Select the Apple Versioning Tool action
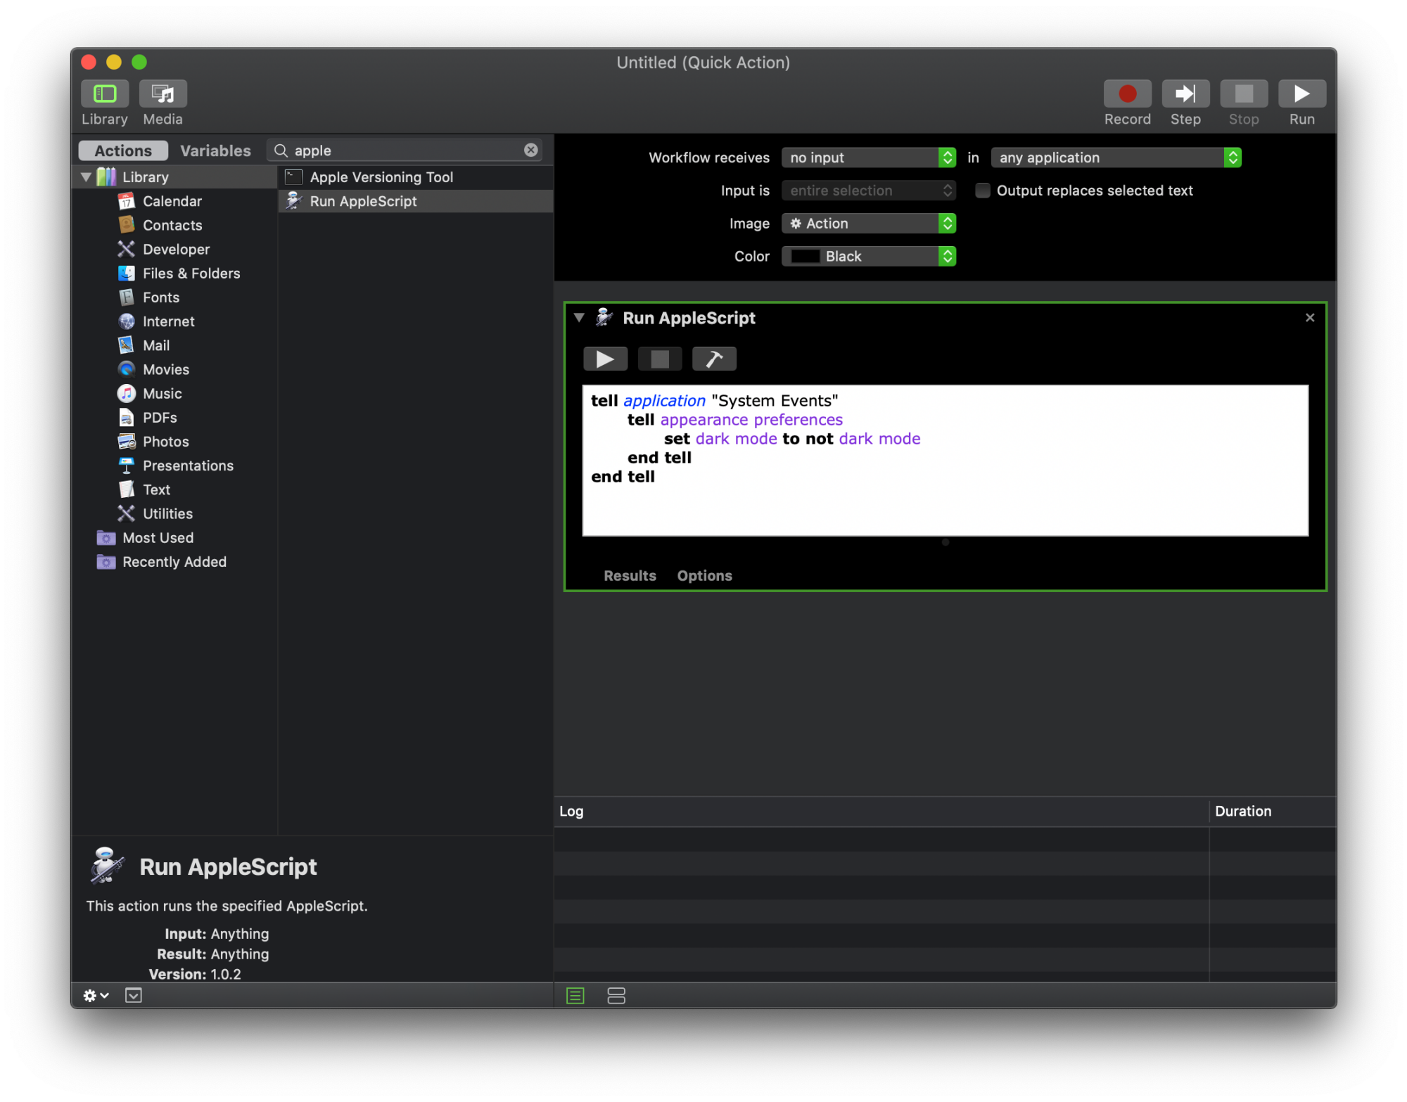This screenshot has height=1102, width=1407. 416,177
